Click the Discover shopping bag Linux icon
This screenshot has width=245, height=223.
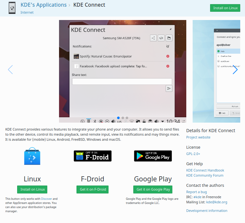32,156
